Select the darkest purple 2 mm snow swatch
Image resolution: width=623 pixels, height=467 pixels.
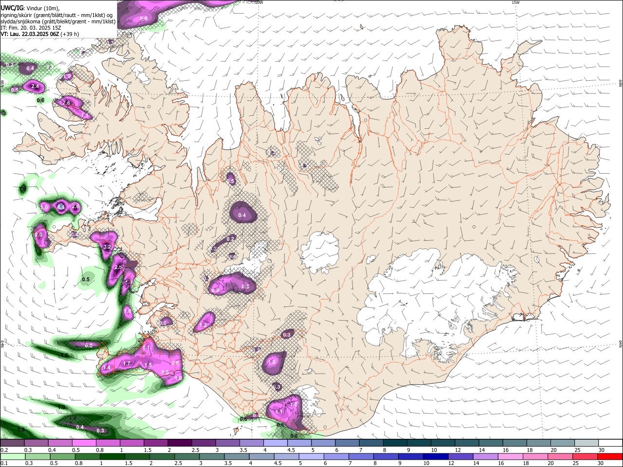180,443
